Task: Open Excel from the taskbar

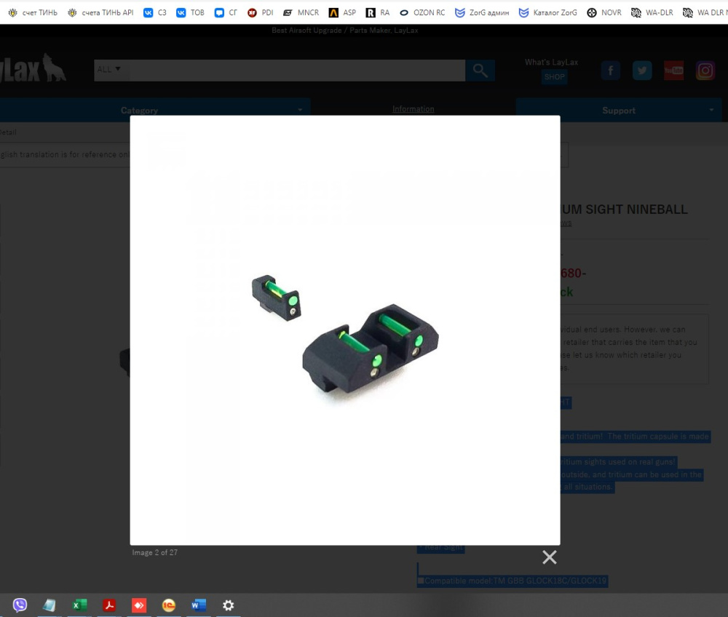Action: [x=79, y=605]
